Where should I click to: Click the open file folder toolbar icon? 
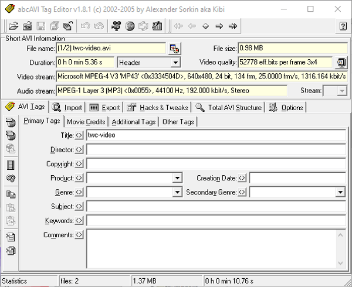click(x=13, y=26)
